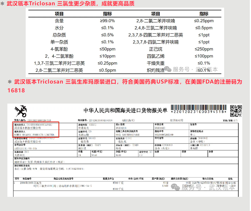Click the bill of lading number 'OOLU8895265360'
The image size is (251, 211).
164,135
